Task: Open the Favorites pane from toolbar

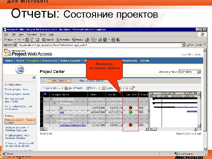Action: [63, 40]
